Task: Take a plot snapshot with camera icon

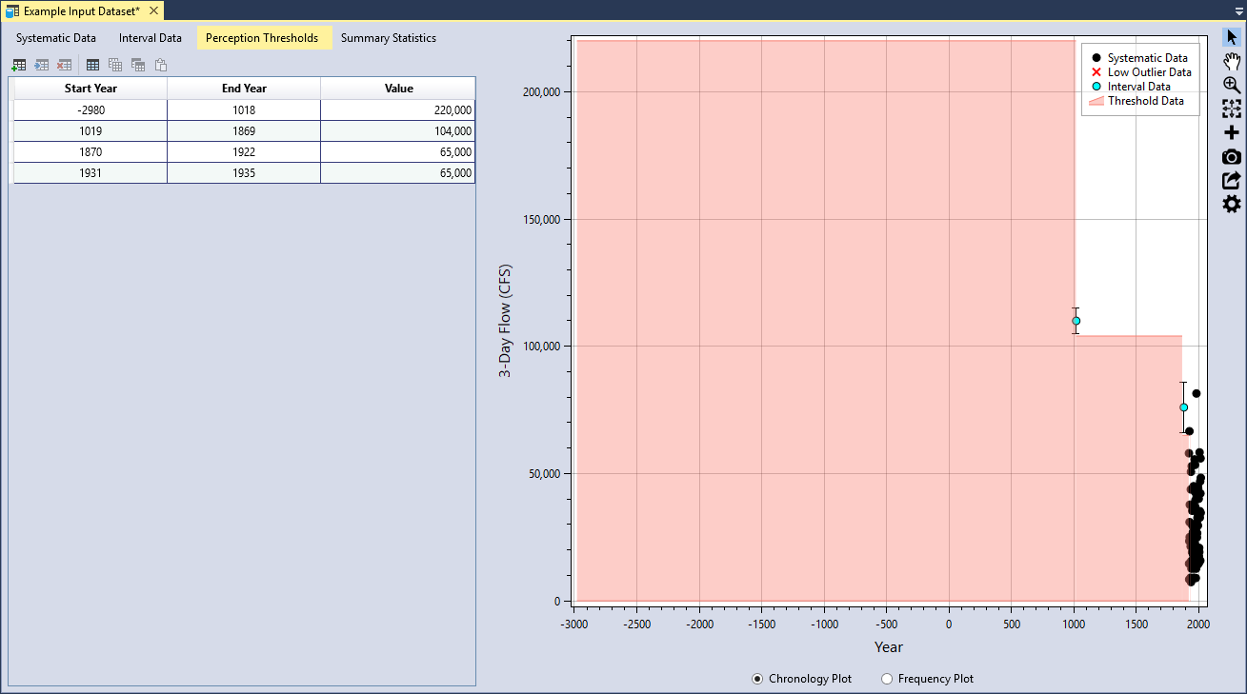Action: 1232,156
